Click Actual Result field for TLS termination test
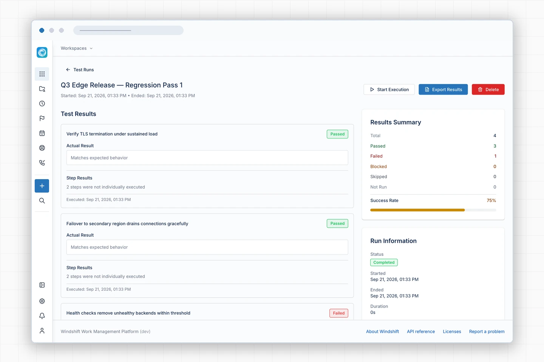 coord(207,158)
